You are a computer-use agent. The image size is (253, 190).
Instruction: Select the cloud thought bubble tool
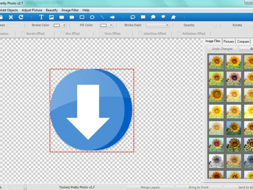tap(153, 17)
